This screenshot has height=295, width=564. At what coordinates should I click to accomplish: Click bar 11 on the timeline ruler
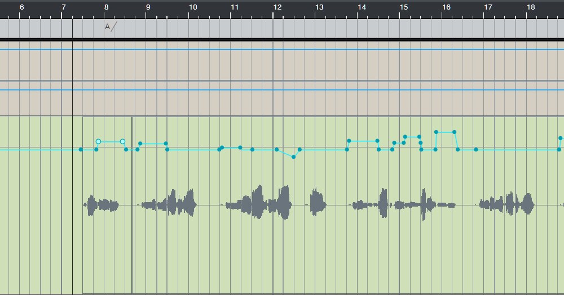pos(235,7)
